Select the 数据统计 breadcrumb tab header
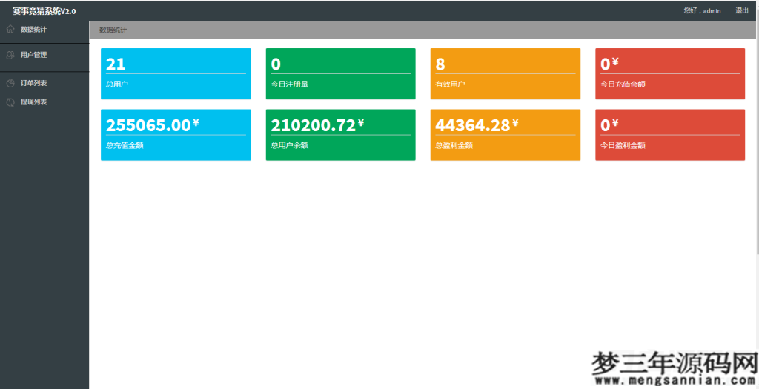759x389 pixels. pyautogui.click(x=113, y=30)
